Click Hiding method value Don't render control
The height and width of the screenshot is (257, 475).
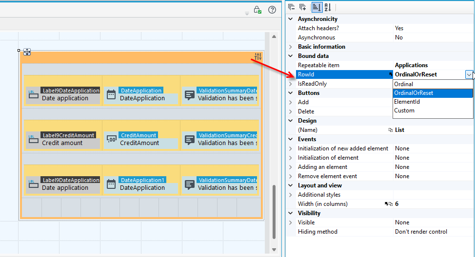421,232
